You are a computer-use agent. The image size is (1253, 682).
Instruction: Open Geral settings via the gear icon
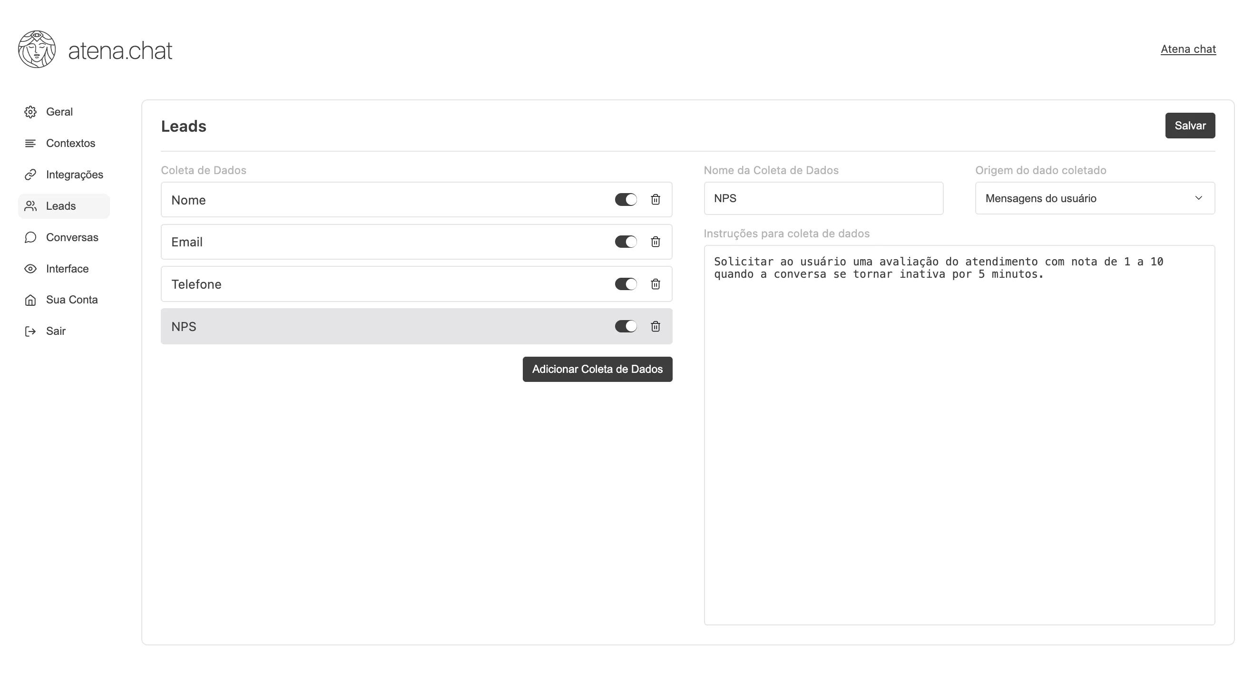tap(30, 112)
